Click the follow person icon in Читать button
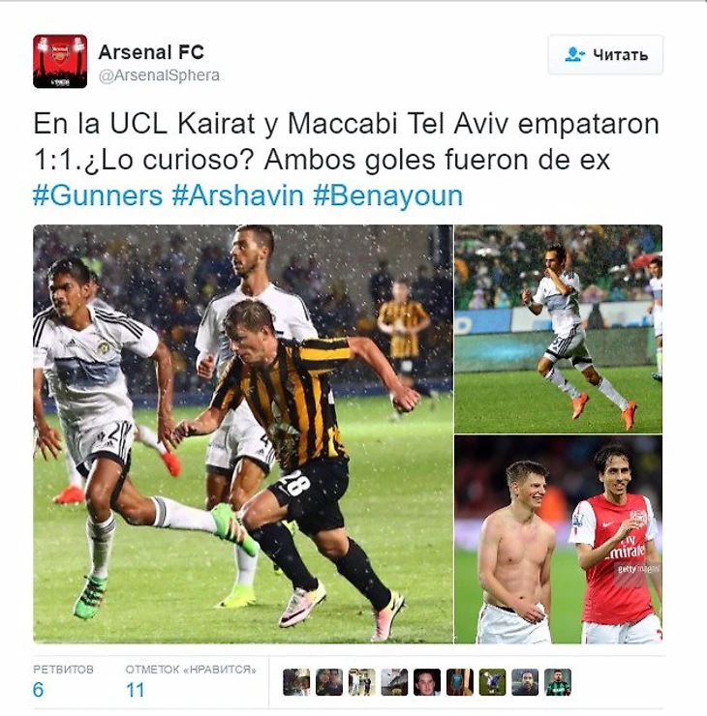The width and height of the screenshot is (707, 716). pos(574,54)
